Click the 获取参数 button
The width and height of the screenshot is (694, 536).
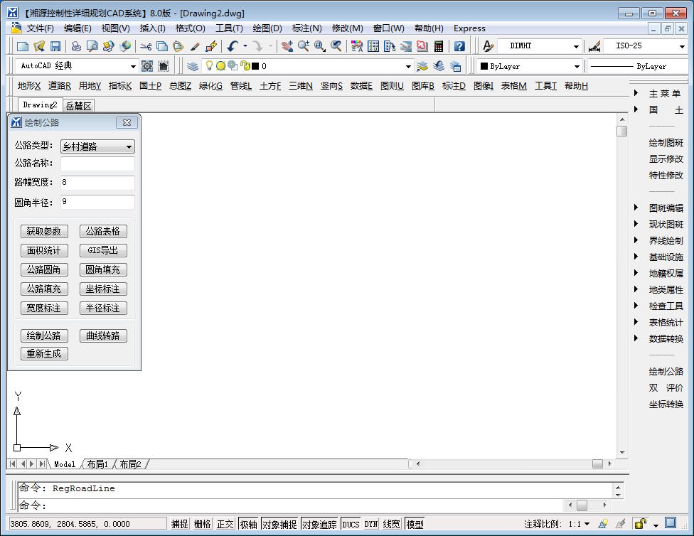pyautogui.click(x=45, y=231)
